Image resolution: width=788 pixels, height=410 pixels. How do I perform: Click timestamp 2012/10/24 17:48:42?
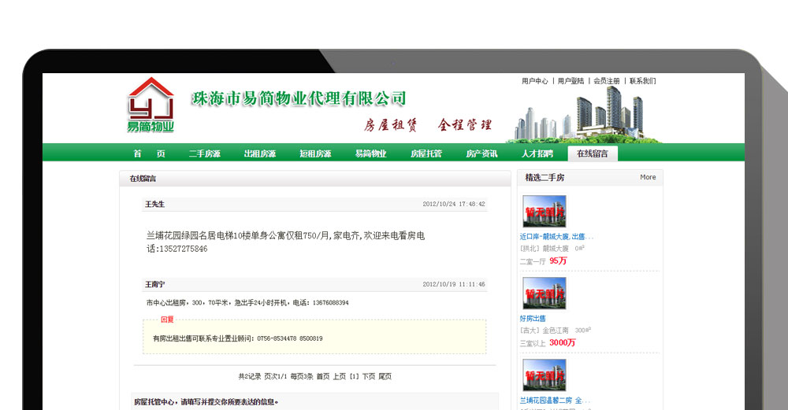454,205
